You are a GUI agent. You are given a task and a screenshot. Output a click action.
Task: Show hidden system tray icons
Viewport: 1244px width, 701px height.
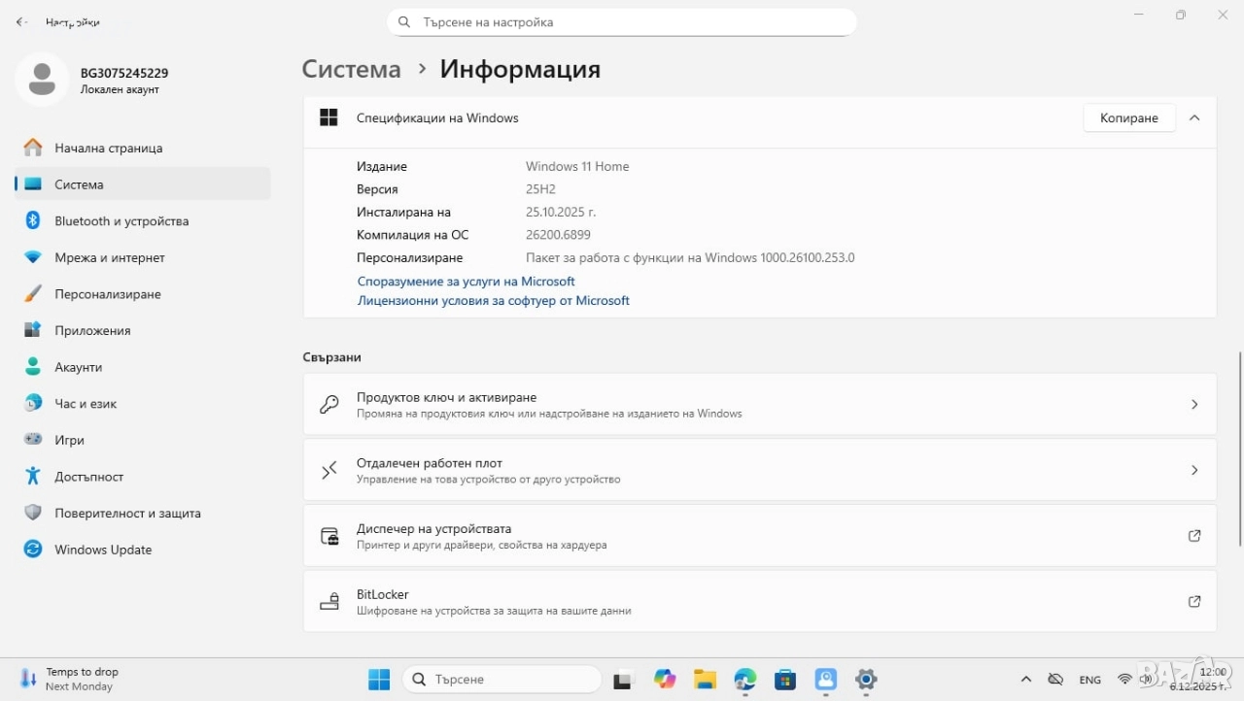pos(1025,680)
